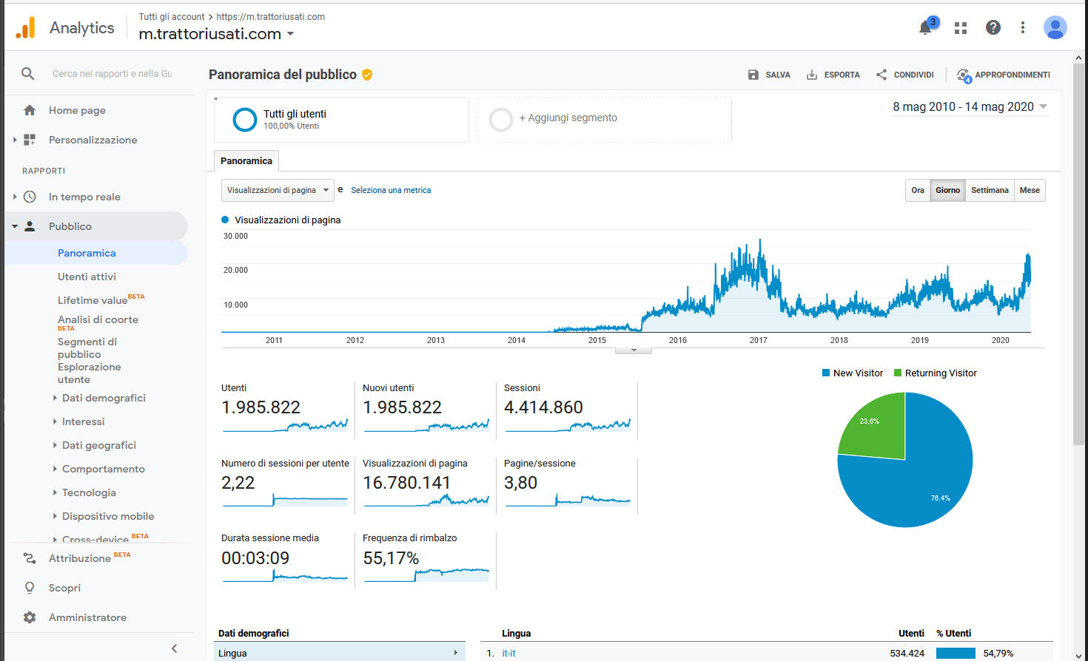The height and width of the screenshot is (661, 1088).
Task: Click the Tutti gli account breadcrumb
Action: [x=172, y=17]
